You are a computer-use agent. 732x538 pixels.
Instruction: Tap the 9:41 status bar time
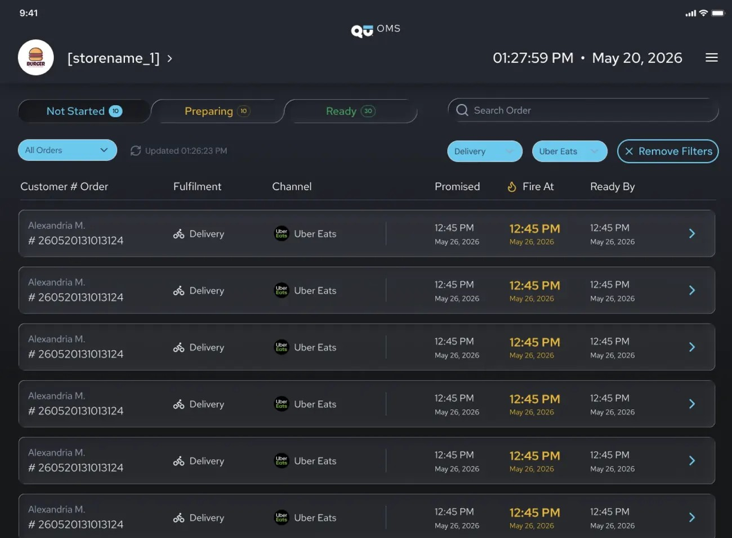29,13
